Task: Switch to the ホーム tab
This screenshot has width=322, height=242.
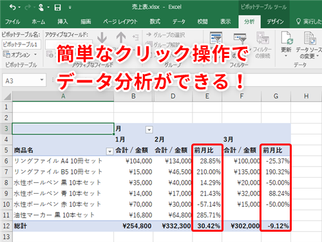Action: pos(39,22)
